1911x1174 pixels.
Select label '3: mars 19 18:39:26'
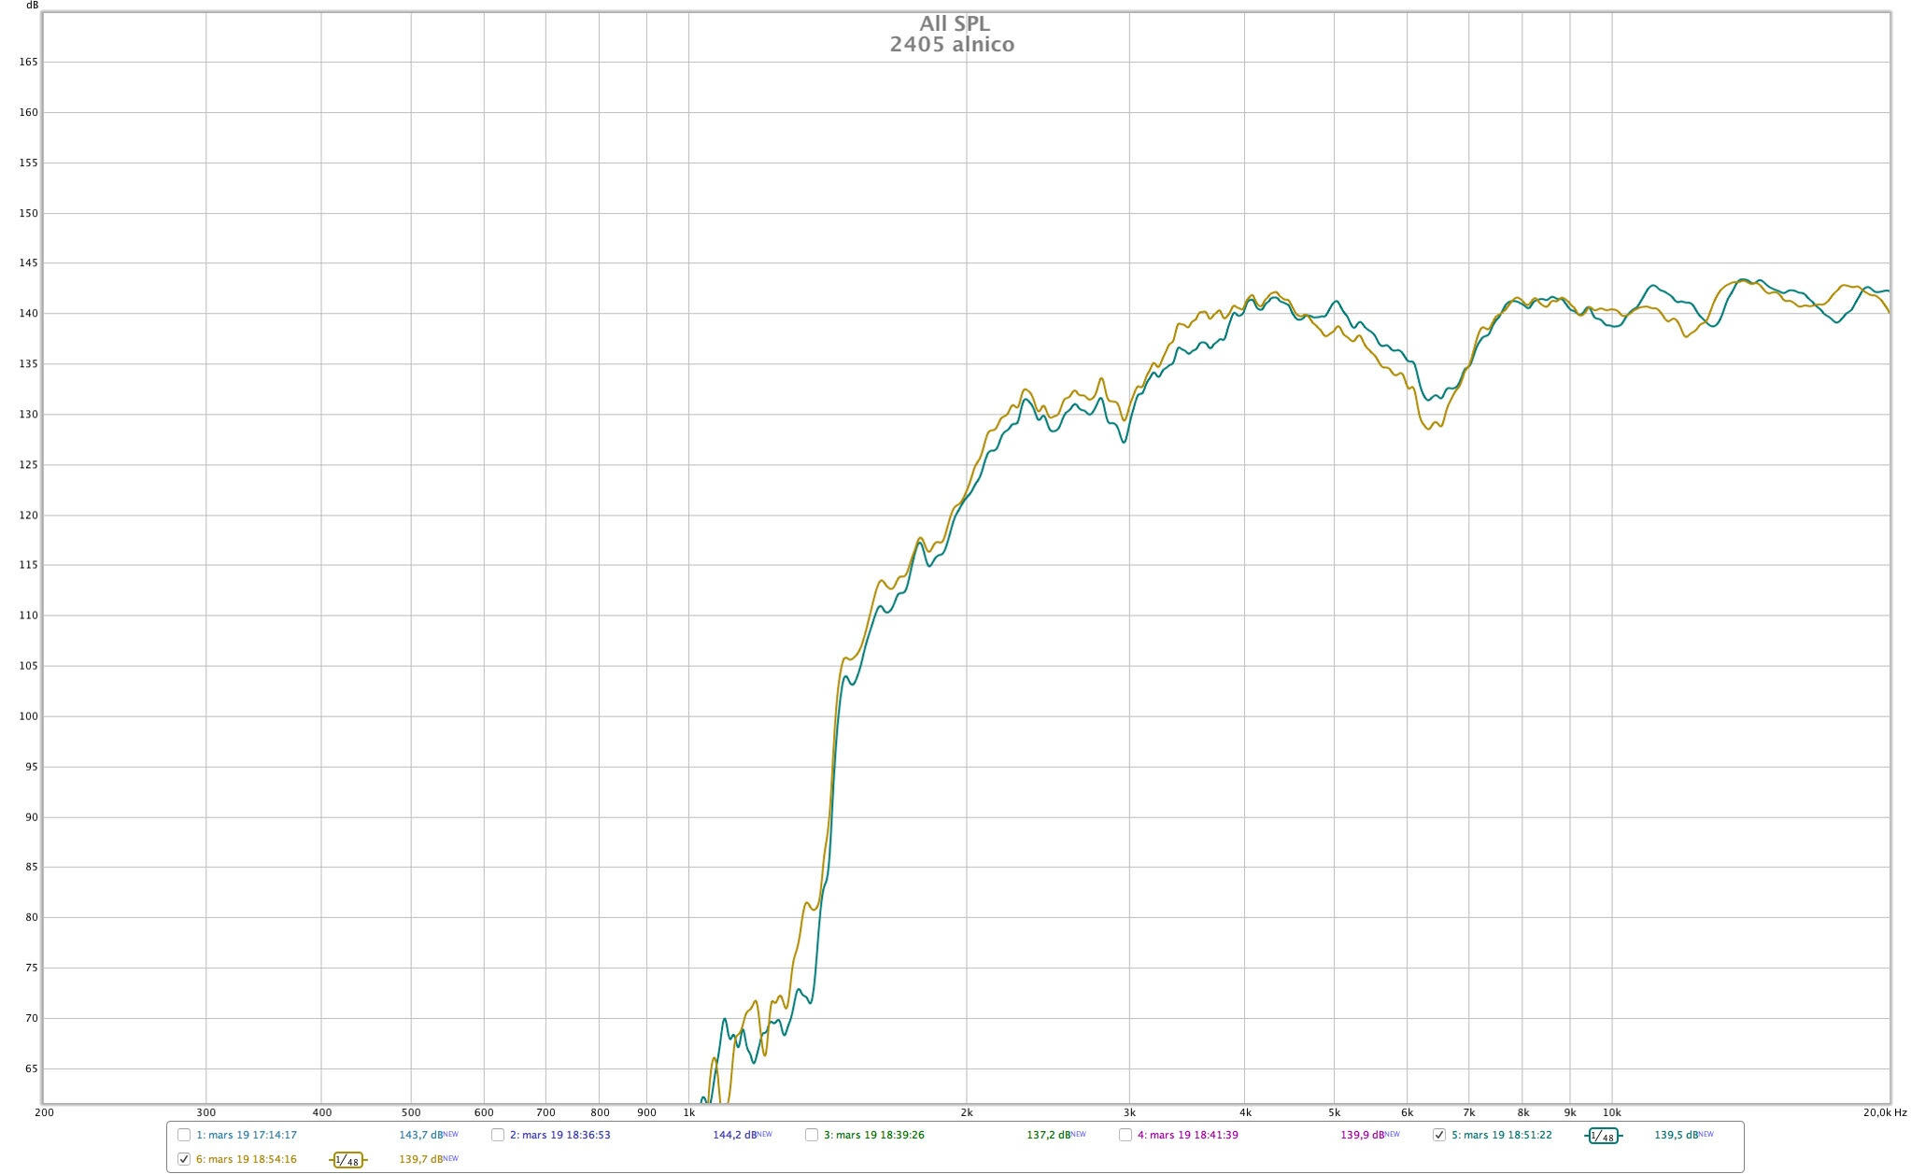tap(874, 1135)
